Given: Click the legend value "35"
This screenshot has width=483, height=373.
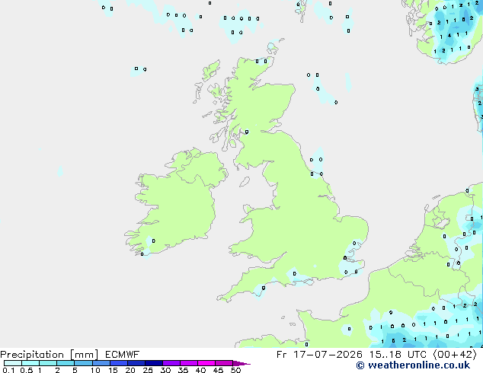Looking at the screenshot, I should tap(183, 370).
